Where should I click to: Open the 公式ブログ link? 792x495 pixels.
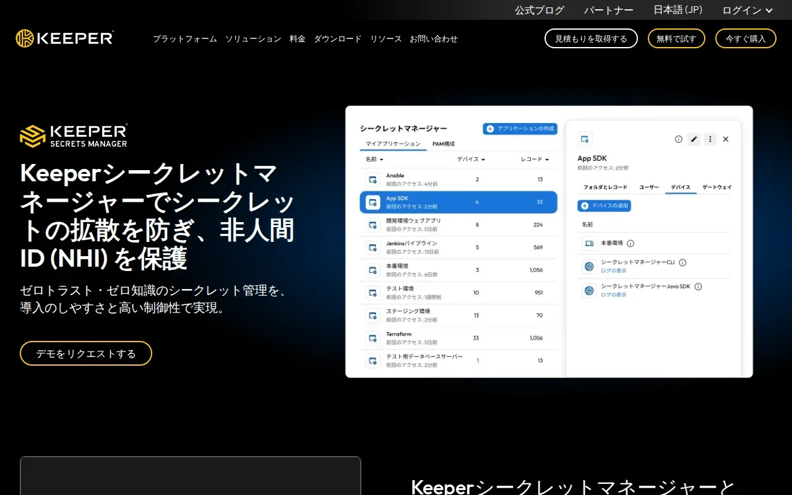tap(540, 10)
